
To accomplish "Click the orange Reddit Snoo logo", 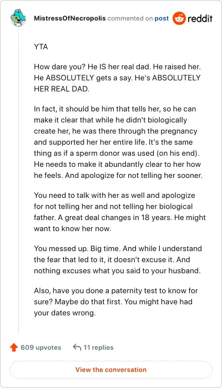I will [179, 18].
